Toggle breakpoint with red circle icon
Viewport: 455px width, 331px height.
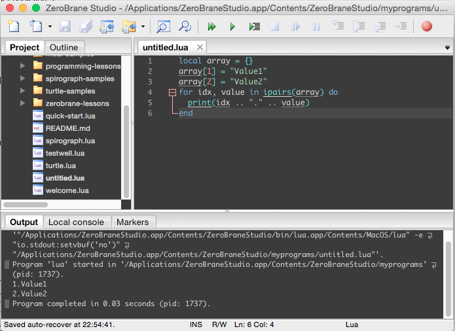427,26
